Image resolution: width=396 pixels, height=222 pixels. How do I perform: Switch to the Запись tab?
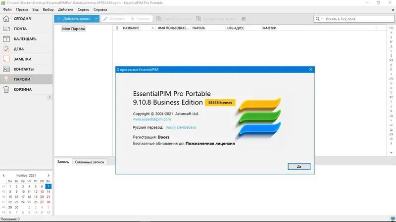63,162
